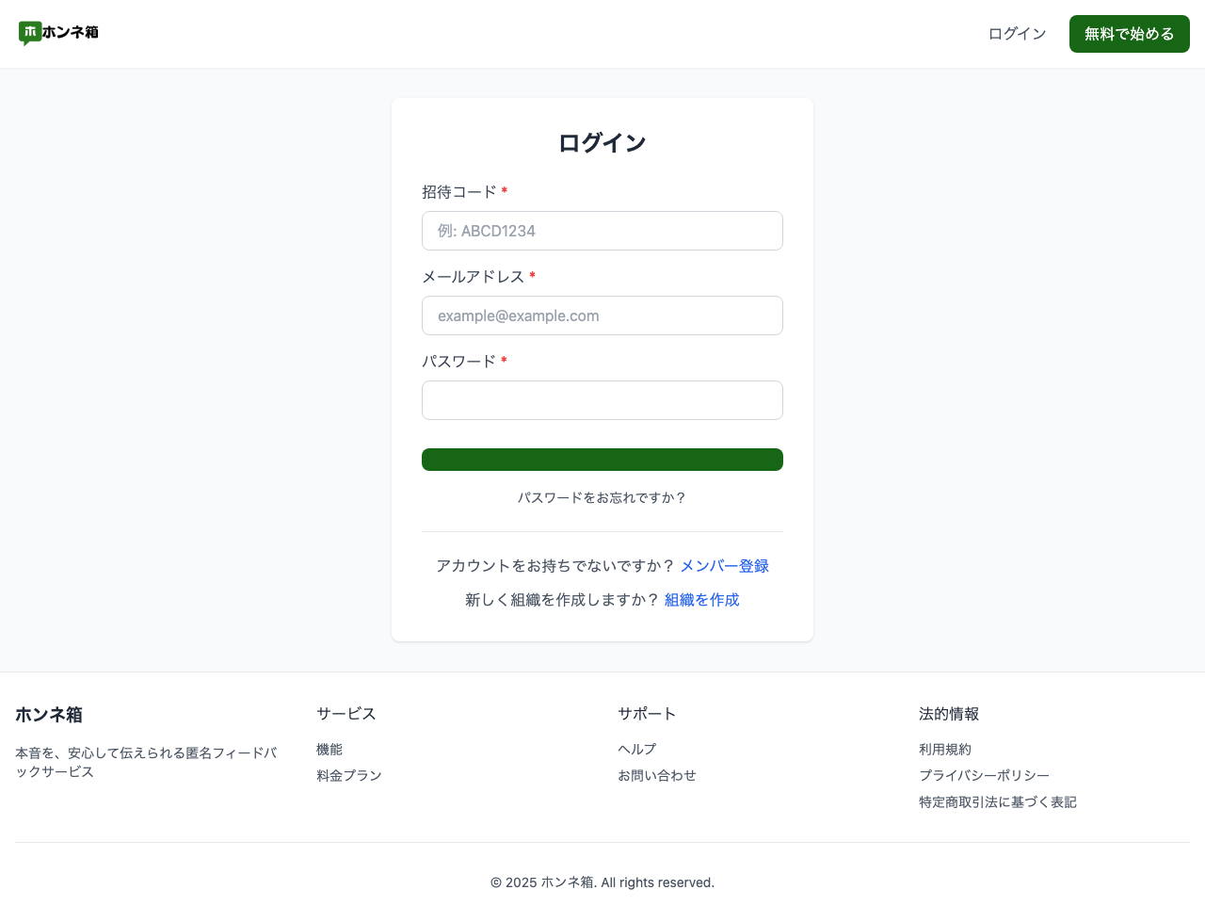Open パスワードをお忘れですか？ link
The height and width of the screenshot is (922, 1205).
tap(602, 498)
